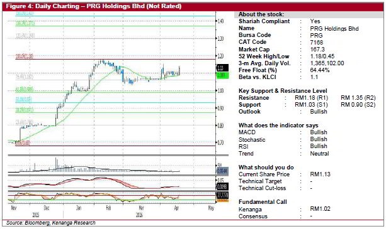Click the 'Technical Cut-loss' label
This screenshot has width=386, height=229.
(262, 188)
